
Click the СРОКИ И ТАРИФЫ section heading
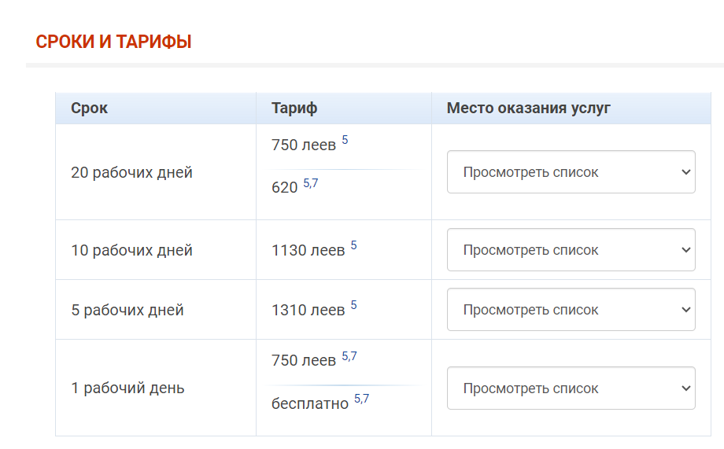tap(113, 42)
